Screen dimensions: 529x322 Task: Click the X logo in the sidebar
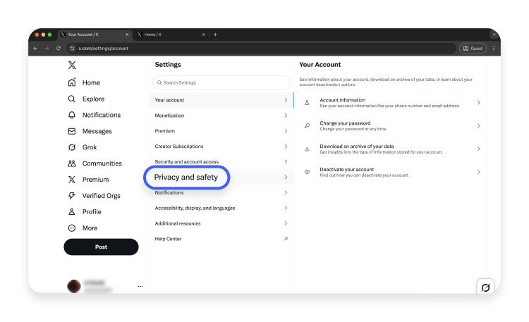(72, 65)
